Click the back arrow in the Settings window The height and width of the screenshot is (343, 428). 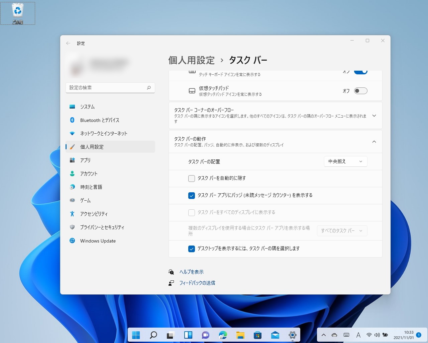pos(68,43)
